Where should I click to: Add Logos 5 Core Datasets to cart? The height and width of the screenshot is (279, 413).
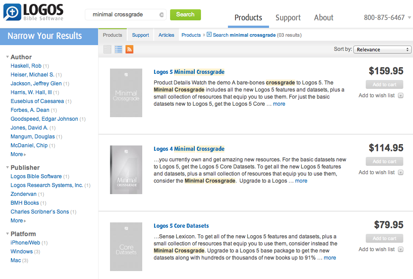[x=385, y=238]
